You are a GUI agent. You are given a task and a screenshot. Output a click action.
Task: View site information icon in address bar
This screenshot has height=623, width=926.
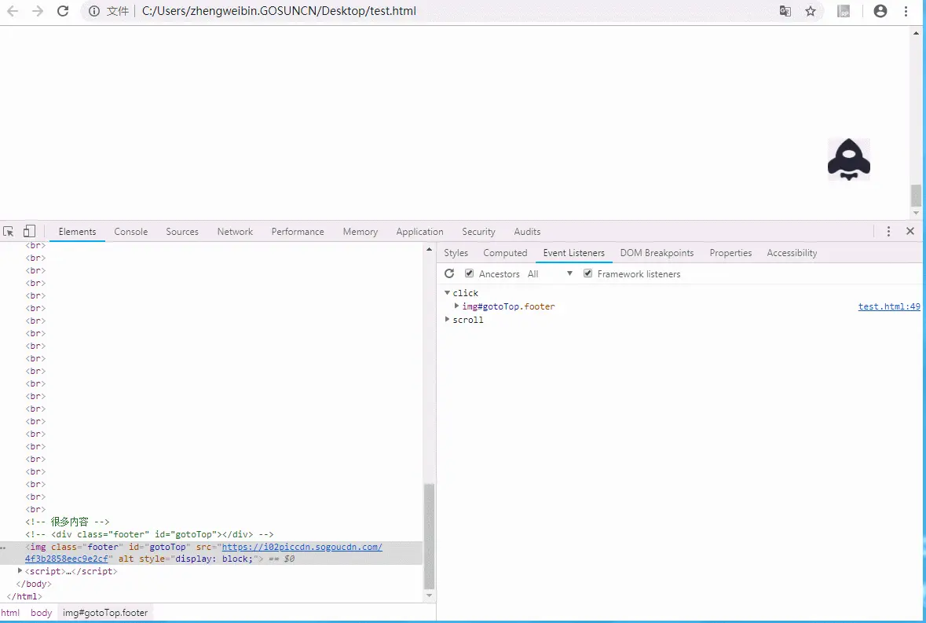click(94, 11)
